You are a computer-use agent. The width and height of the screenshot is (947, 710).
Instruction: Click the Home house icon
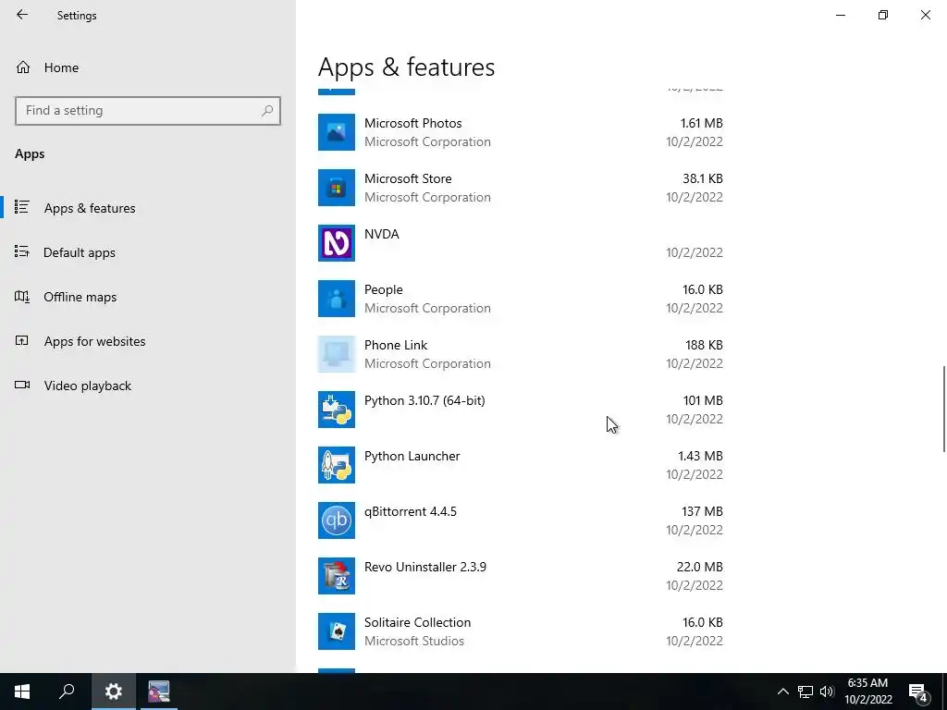tap(23, 67)
